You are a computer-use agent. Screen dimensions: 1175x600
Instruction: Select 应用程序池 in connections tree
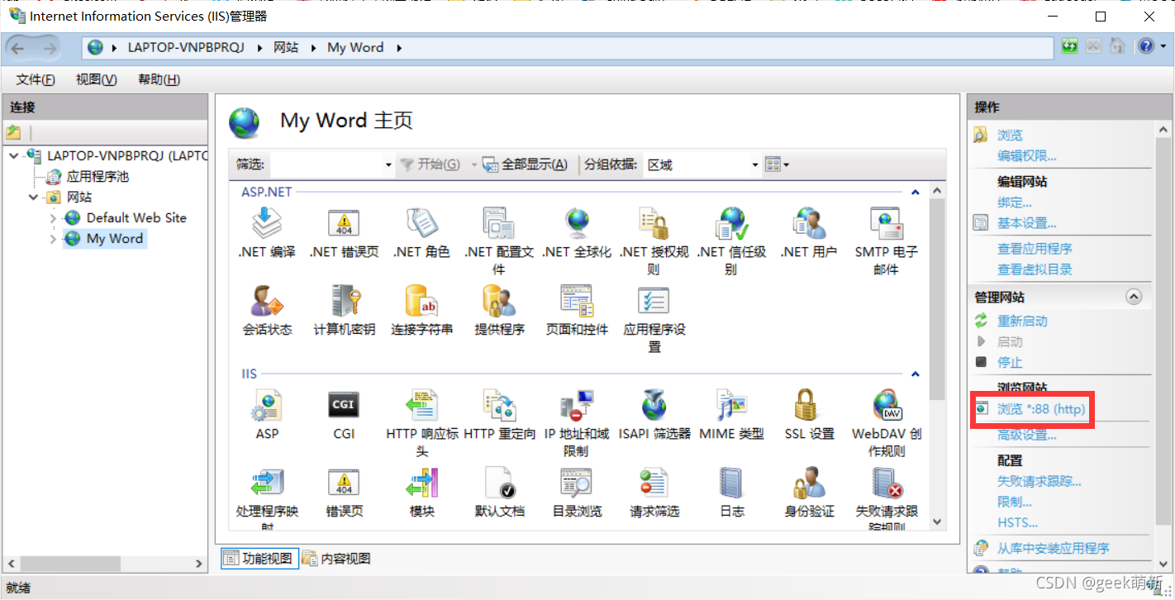(x=98, y=176)
